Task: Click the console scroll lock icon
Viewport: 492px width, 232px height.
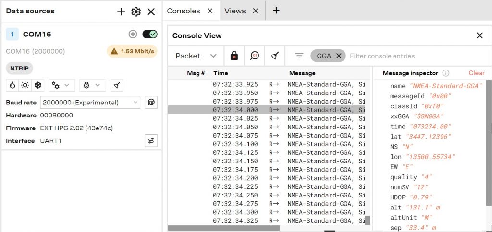Action: click(234, 56)
